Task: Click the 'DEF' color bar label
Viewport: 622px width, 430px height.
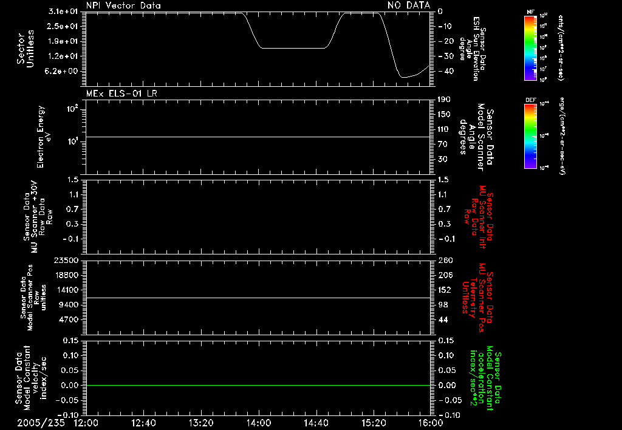Action: [x=530, y=100]
